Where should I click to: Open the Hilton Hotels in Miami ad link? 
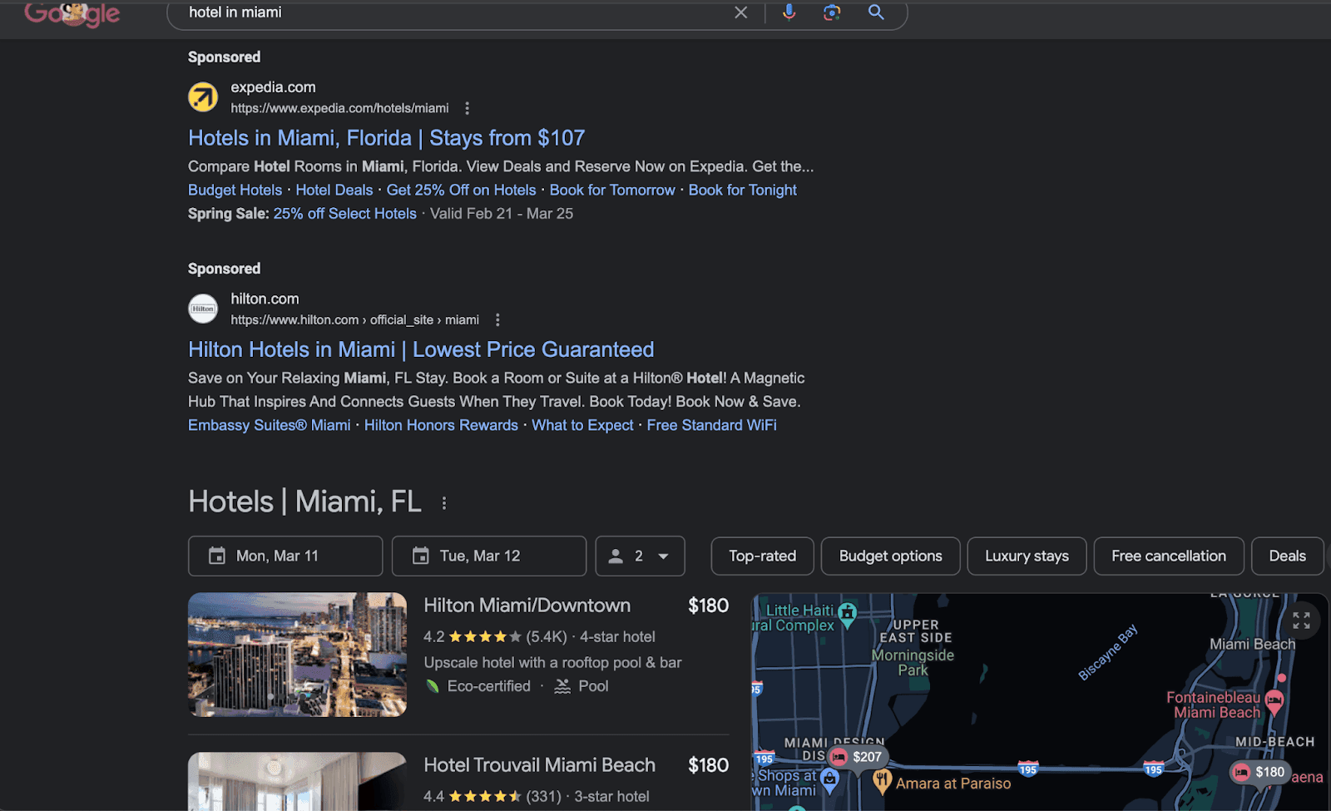[x=421, y=349]
